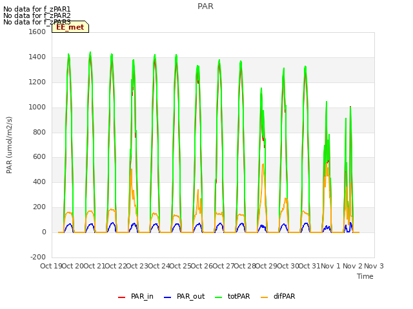Image resolution: width=413 pixels, height=309 pixels.
Task: Click the Oct 27 x-axis date label
Action: 223,266
